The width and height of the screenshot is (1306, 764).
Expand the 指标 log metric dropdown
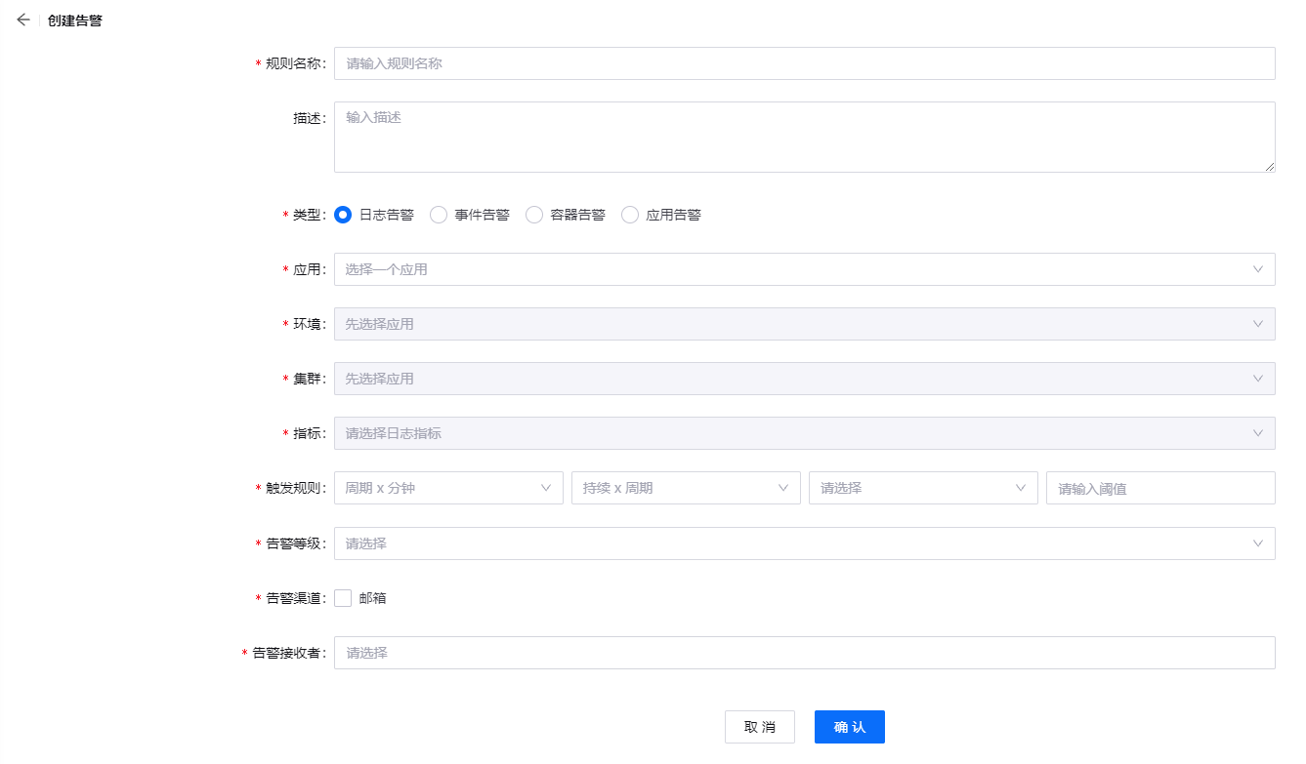[x=804, y=433]
